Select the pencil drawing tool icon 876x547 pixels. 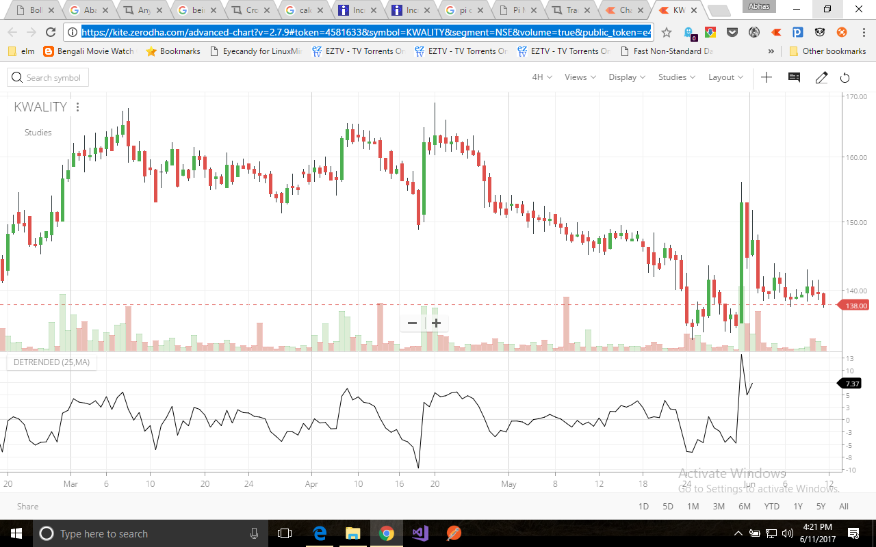click(x=821, y=77)
